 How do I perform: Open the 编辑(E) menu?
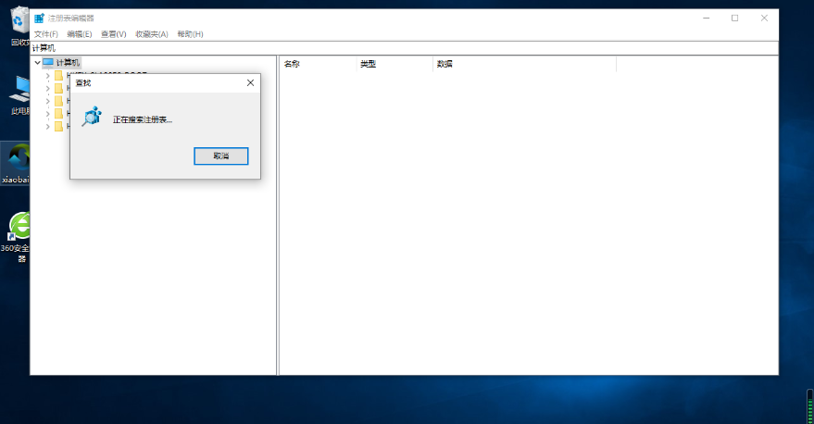[x=80, y=34]
